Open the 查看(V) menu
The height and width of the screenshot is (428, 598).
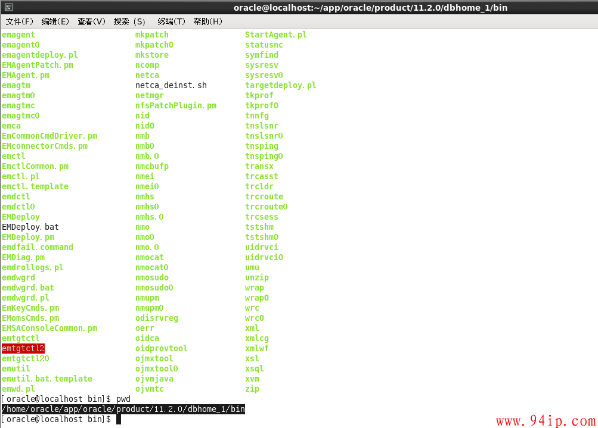tap(92, 21)
